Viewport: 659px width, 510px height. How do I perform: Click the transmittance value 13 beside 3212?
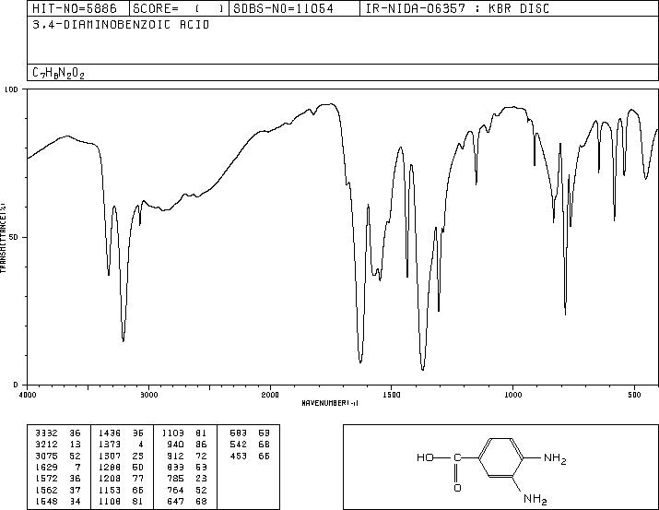point(75,445)
